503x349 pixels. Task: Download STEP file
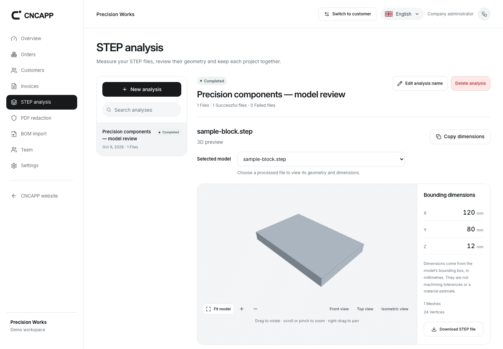(x=453, y=329)
